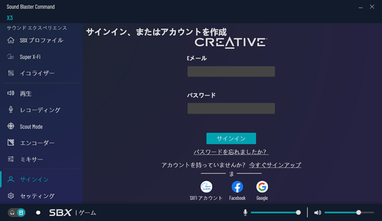Image resolution: width=382 pixels, height=221 pixels.
Task: Click the Scout Mode text label
Action: tap(31, 127)
